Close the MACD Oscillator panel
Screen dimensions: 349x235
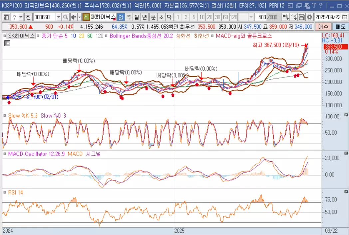(x=346, y=153)
